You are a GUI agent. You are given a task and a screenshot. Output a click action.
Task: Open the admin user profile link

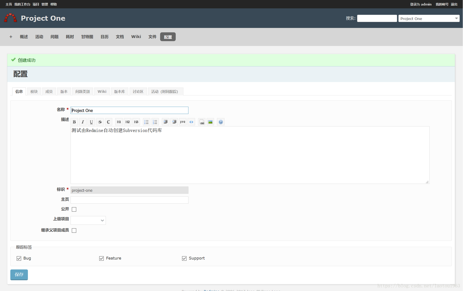(426, 4)
